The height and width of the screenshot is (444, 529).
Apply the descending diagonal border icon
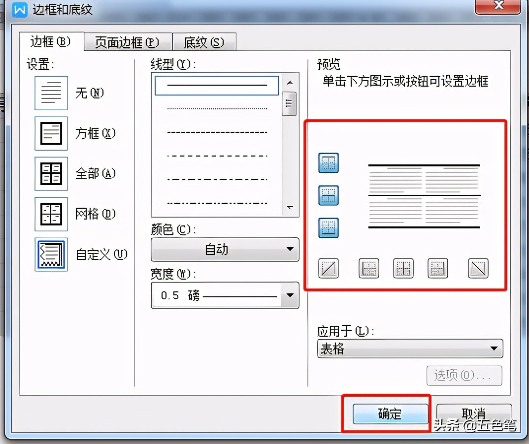[x=478, y=268]
